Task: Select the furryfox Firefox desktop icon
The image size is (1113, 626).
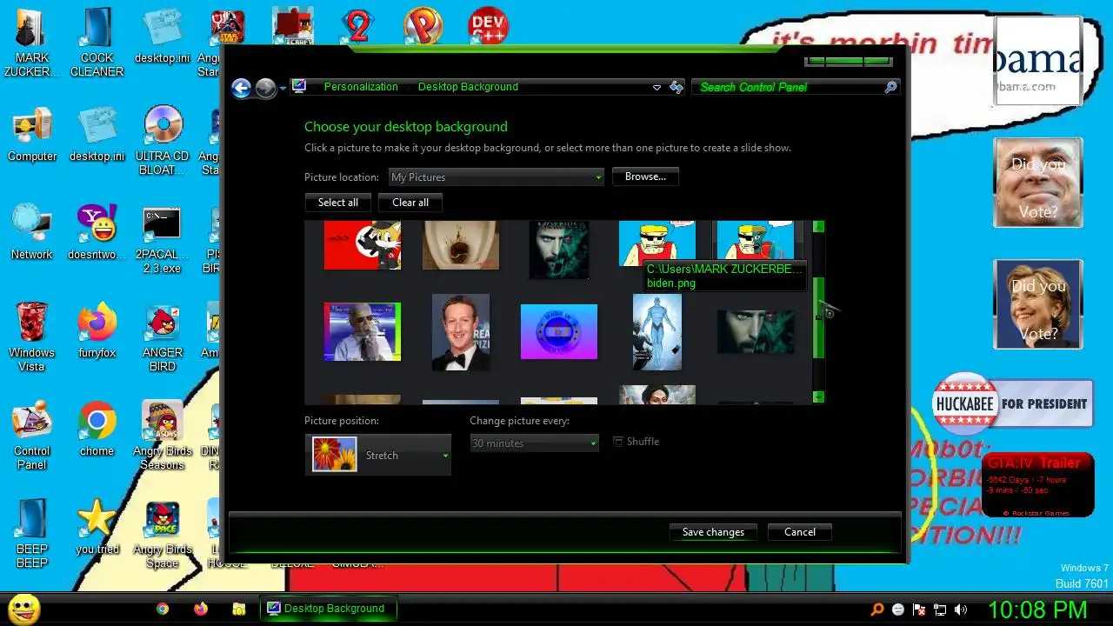Action: [x=97, y=331]
